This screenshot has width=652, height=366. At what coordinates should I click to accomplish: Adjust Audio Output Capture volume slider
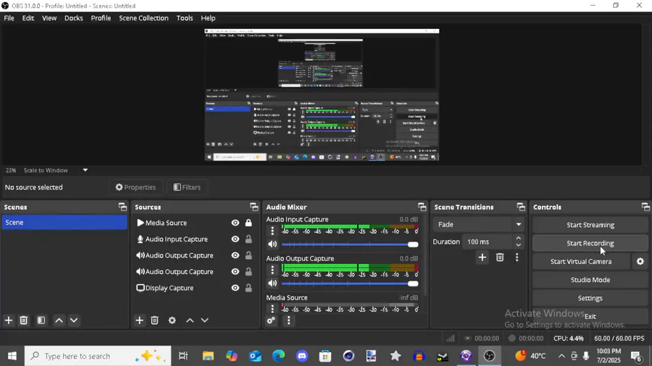(350, 284)
